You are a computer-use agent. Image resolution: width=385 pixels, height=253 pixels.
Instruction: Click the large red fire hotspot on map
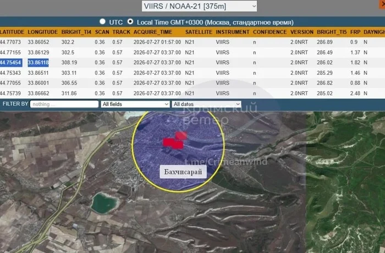pyautogui.click(x=173, y=144)
